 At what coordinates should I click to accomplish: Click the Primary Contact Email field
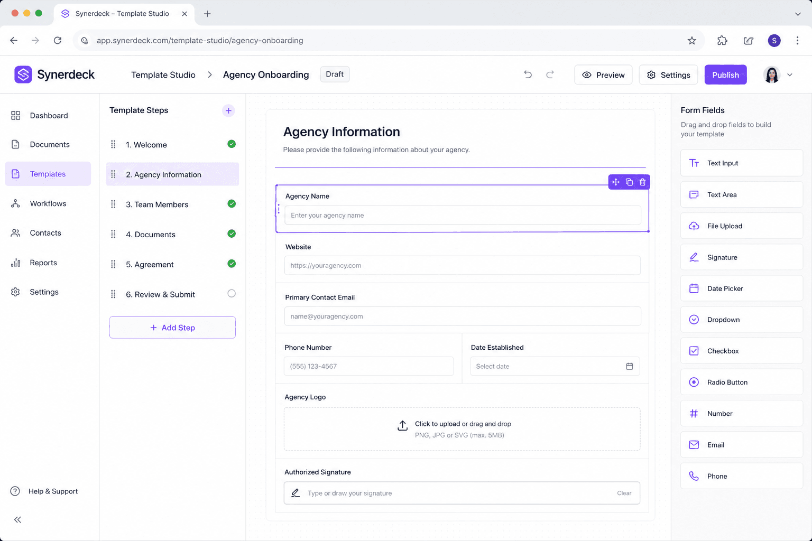coord(463,316)
